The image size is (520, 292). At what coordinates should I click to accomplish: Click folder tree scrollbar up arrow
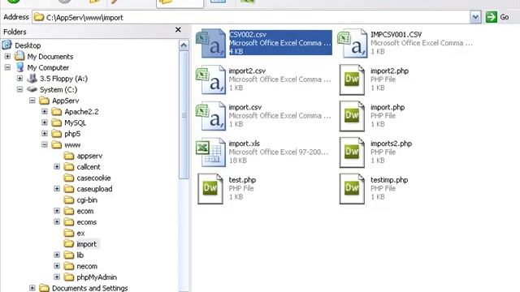(x=184, y=45)
